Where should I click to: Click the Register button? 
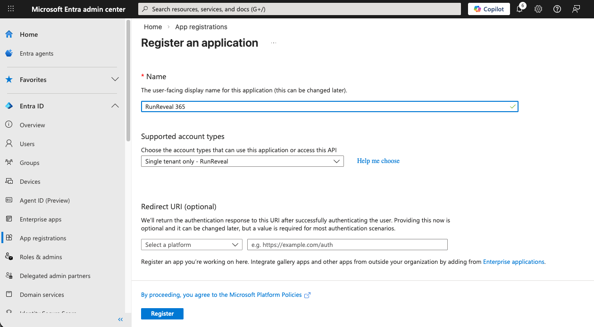162,313
